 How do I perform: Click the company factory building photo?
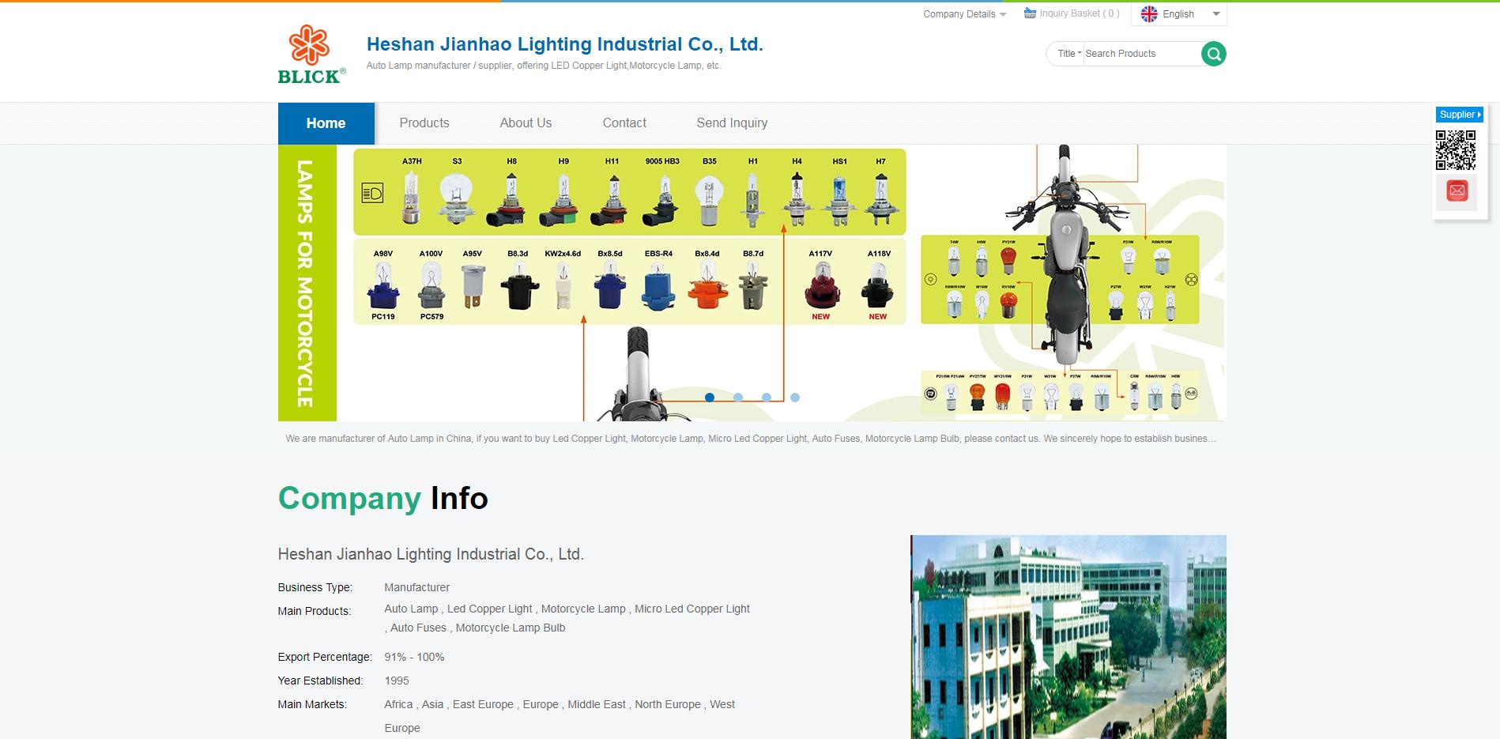(1068, 637)
